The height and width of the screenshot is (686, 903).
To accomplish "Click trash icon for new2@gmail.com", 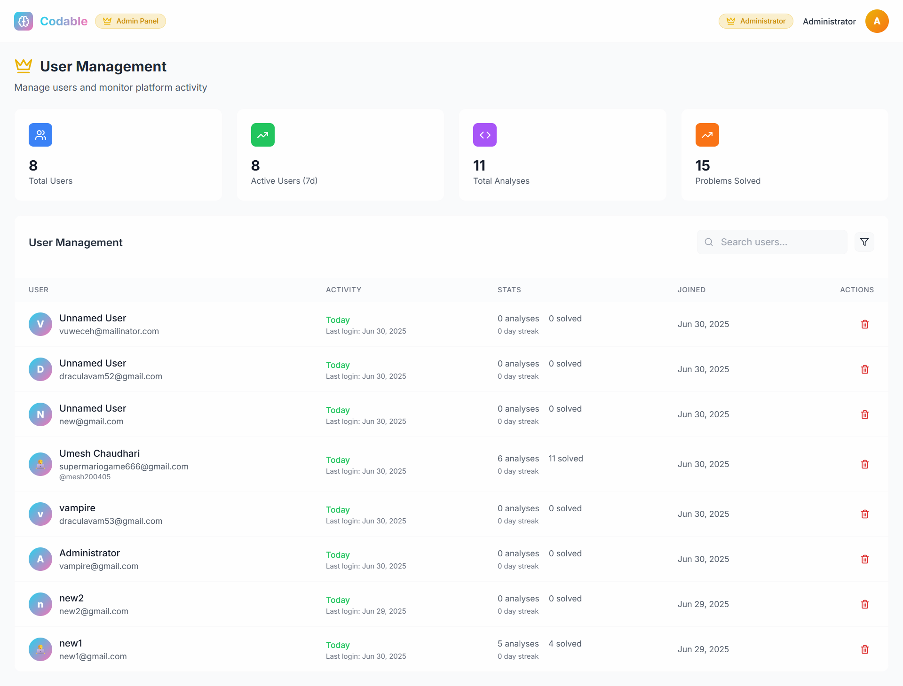I will pyautogui.click(x=864, y=604).
